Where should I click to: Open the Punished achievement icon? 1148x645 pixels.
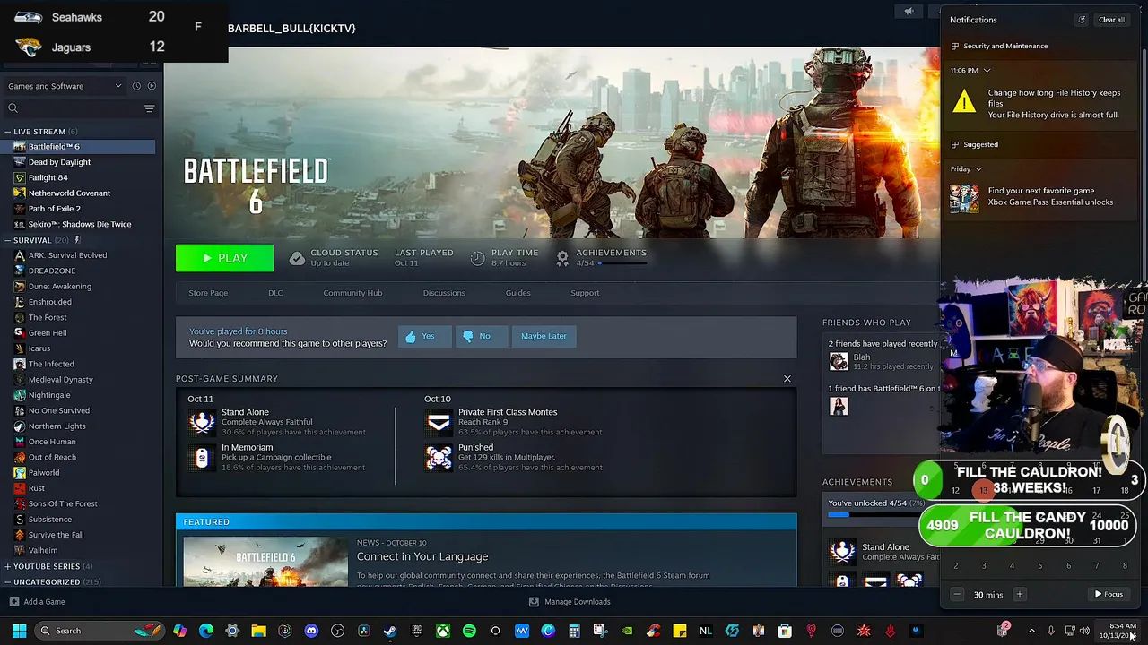click(x=439, y=457)
